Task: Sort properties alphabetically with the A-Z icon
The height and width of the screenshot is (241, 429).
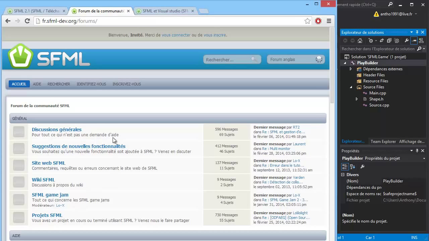Action: 353,166
